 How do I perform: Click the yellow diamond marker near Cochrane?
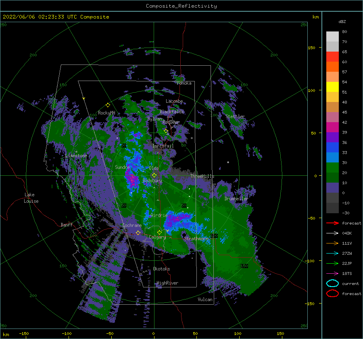[138, 233]
